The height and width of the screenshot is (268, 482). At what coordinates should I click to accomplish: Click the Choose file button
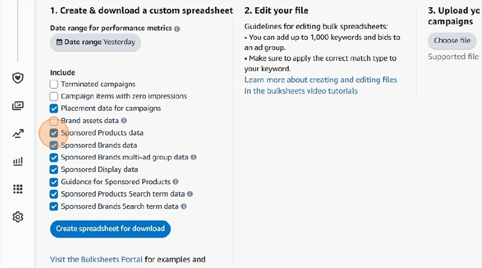click(452, 41)
